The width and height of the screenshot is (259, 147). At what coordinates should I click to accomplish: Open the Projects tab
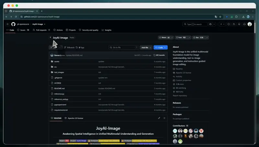(71, 30)
